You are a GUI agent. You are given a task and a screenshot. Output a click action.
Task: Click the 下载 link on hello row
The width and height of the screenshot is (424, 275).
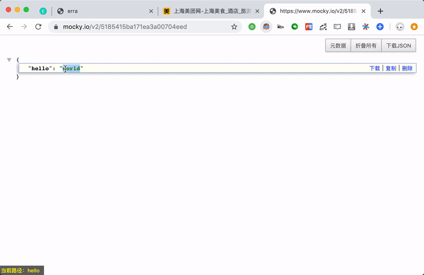click(375, 68)
